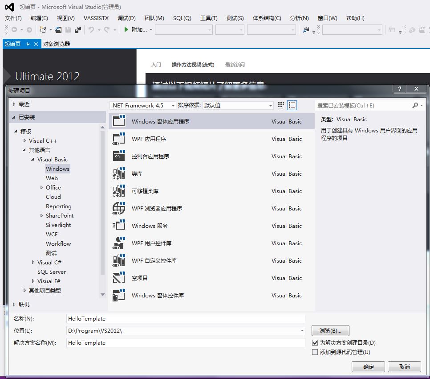Click the tree scrollbar down arrow
The image size is (430, 379).
tap(102, 294)
